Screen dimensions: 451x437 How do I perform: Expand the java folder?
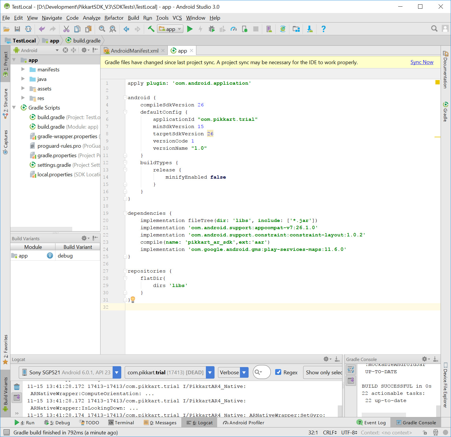23,79
